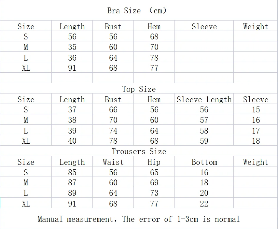Select Trousers size L bottom value 20
The image size is (278, 229).
point(204,193)
